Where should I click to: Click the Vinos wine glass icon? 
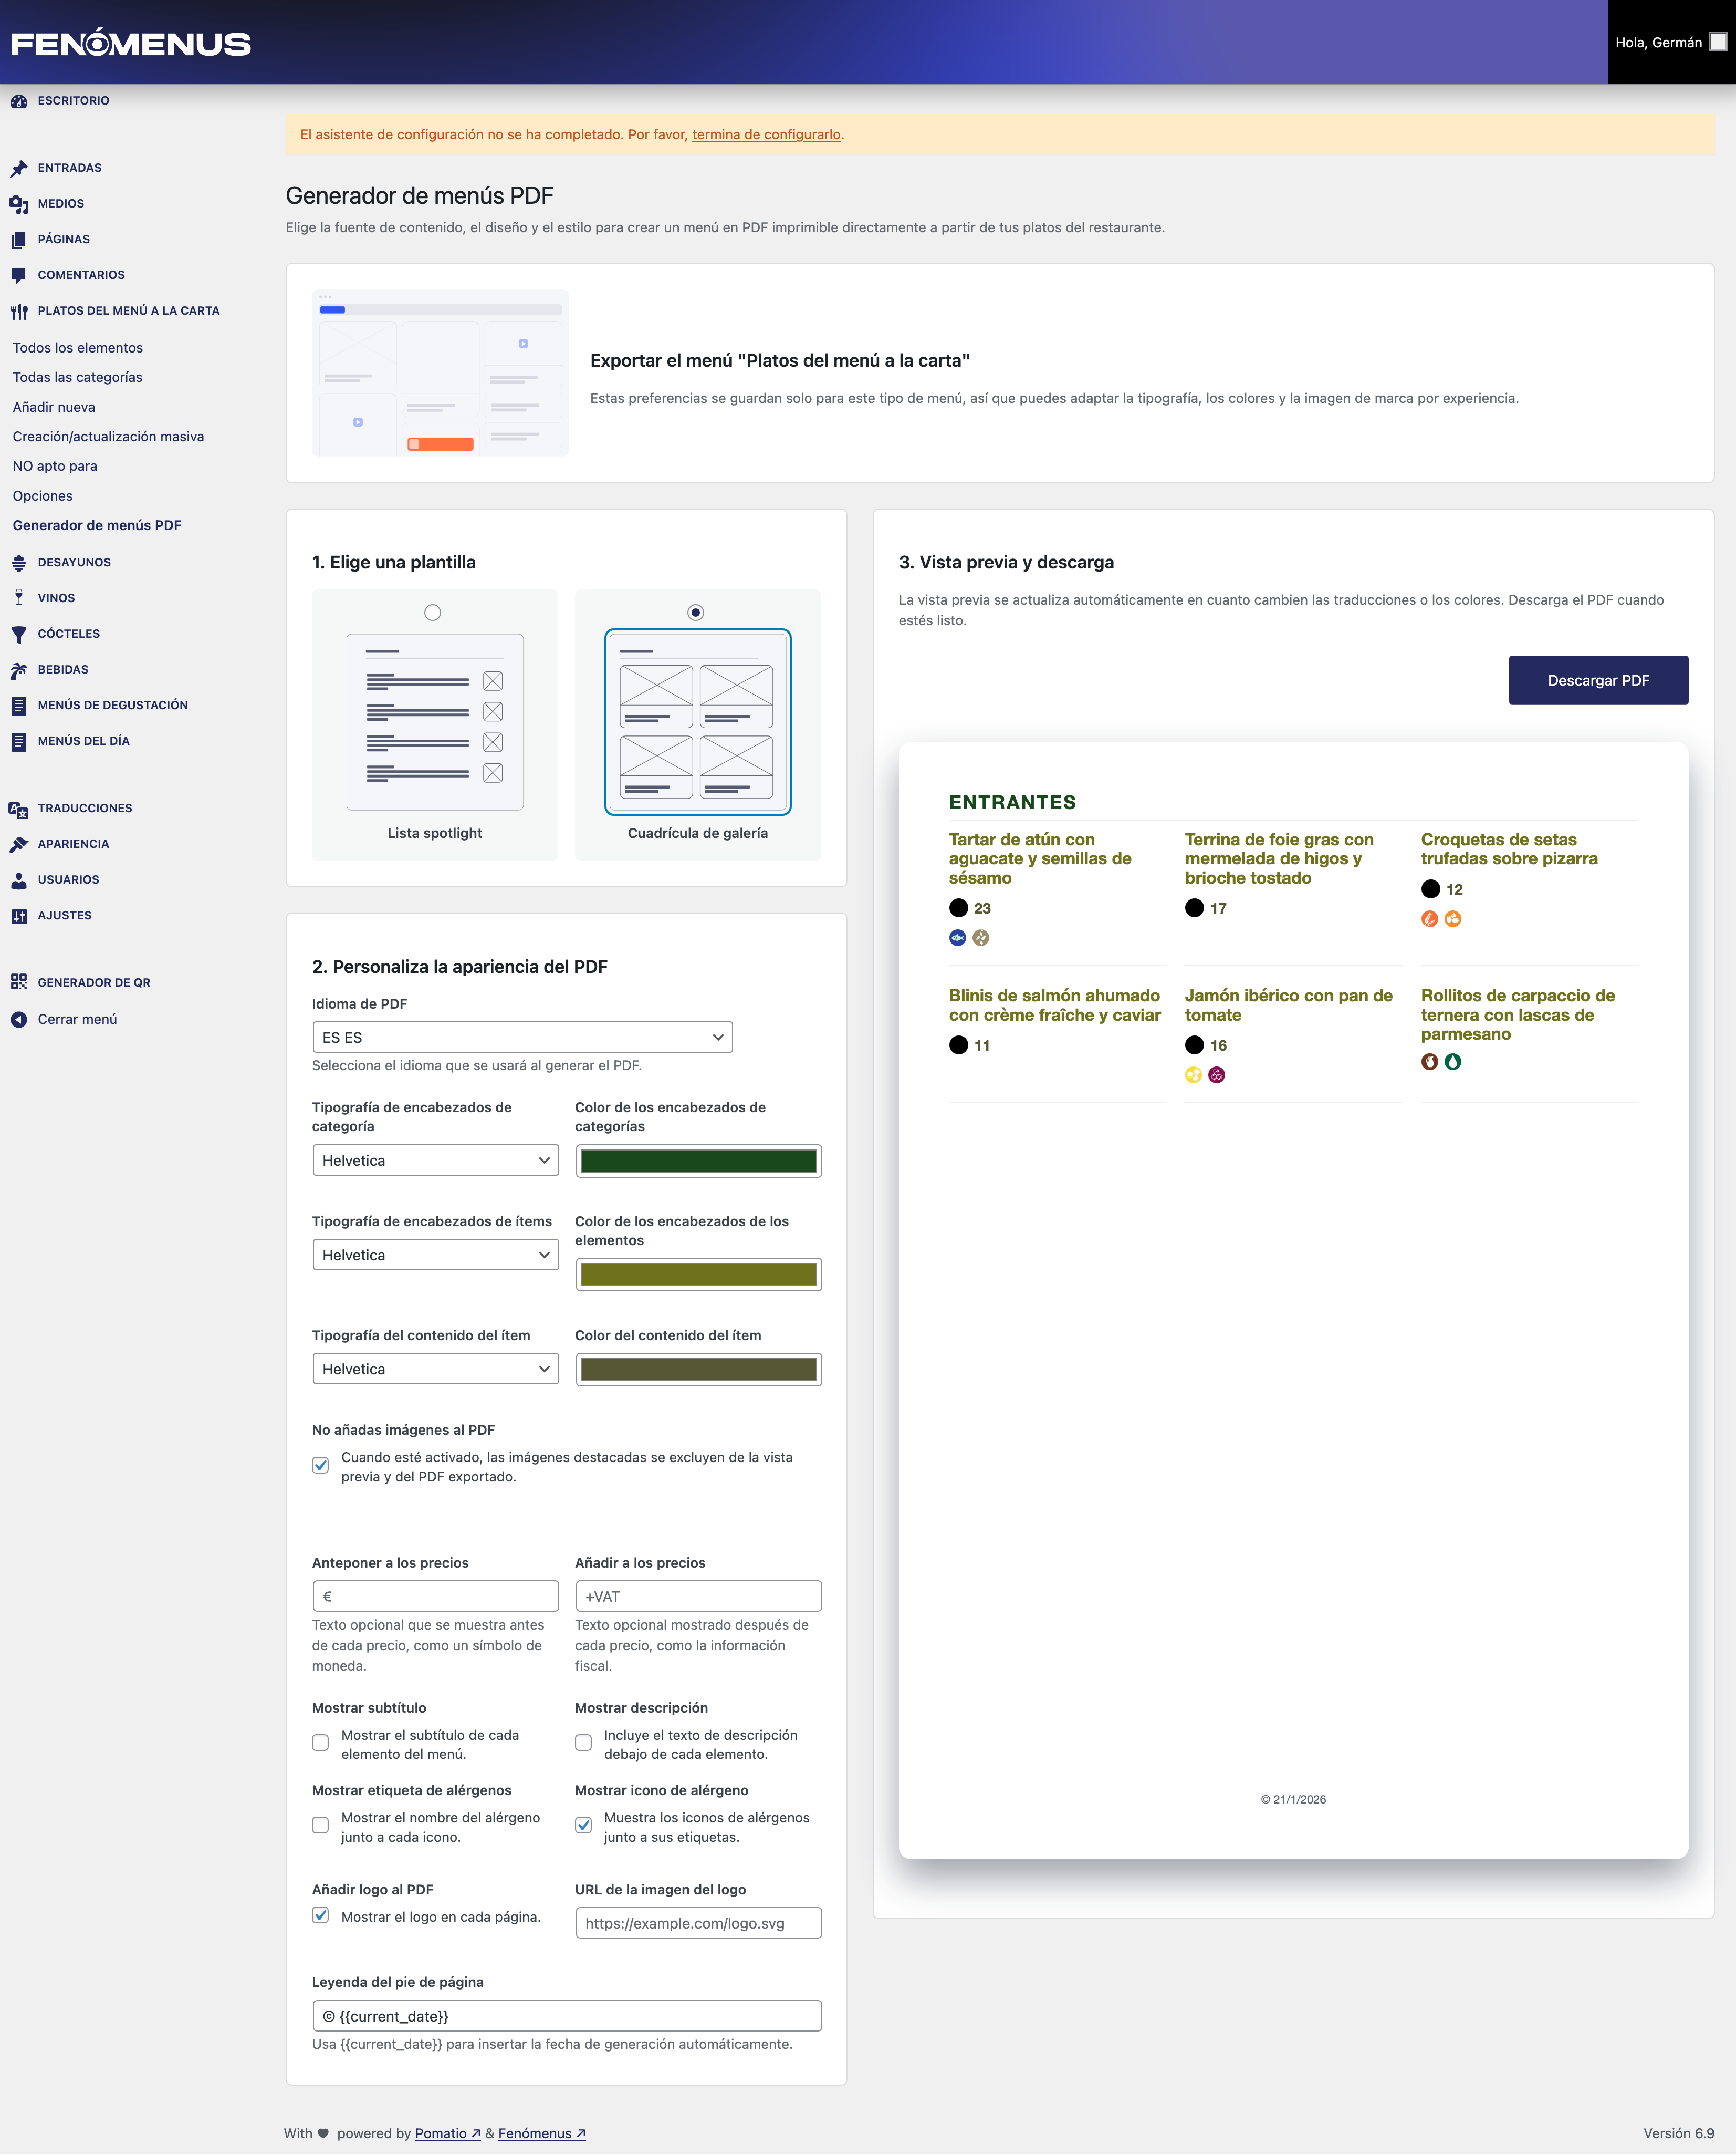[x=18, y=598]
